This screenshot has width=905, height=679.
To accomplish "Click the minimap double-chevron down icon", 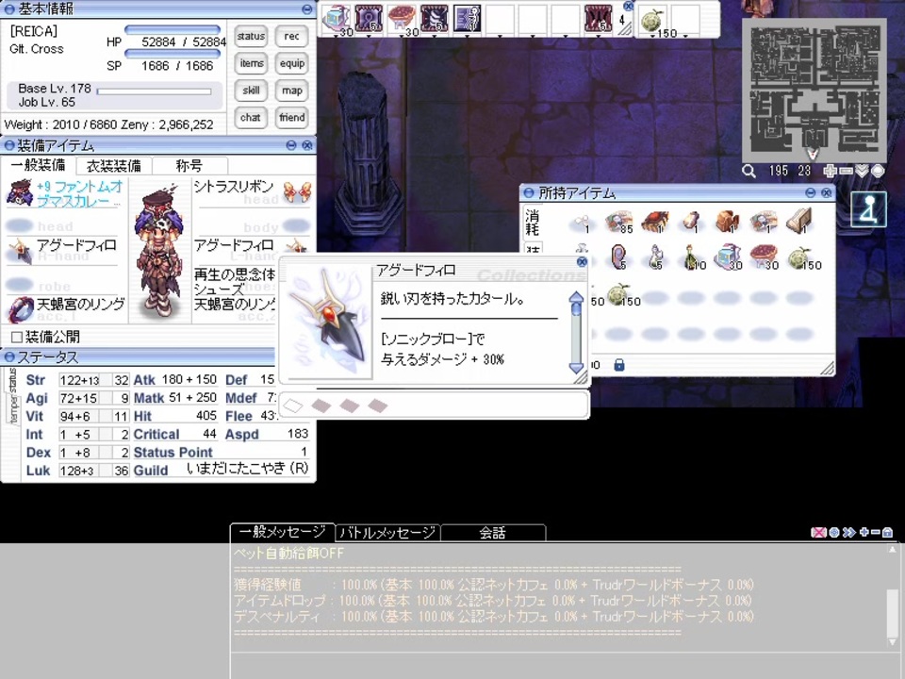I will pyautogui.click(x=862, y=171).
